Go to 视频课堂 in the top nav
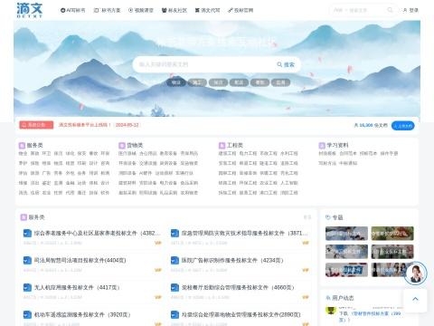434x326 pixels. click(x=141, y=10)
